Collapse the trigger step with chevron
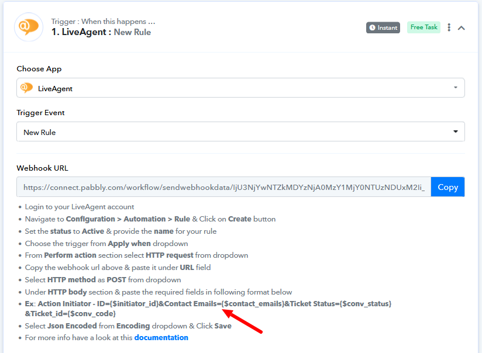Screen dimensions: 482x353 (x=461, y=28)
